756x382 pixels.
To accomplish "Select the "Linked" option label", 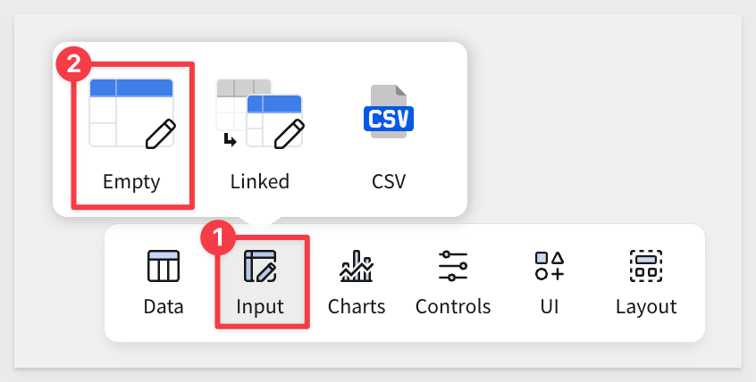I will (260, 181).
